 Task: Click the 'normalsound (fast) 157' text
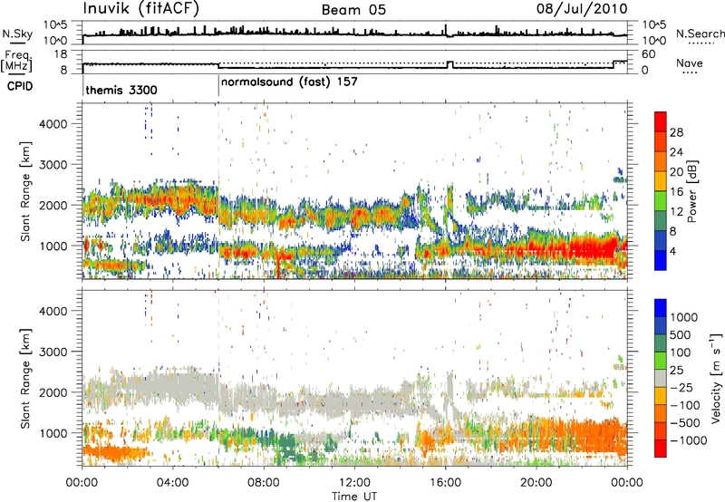tap(289, 82)
